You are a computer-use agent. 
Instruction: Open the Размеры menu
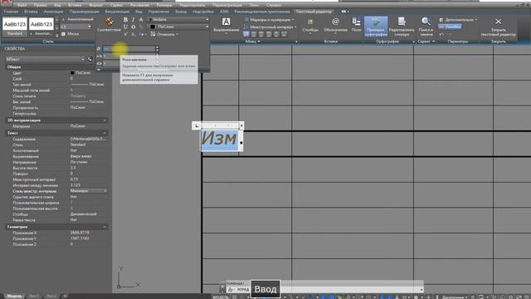(x=164, y=5)
